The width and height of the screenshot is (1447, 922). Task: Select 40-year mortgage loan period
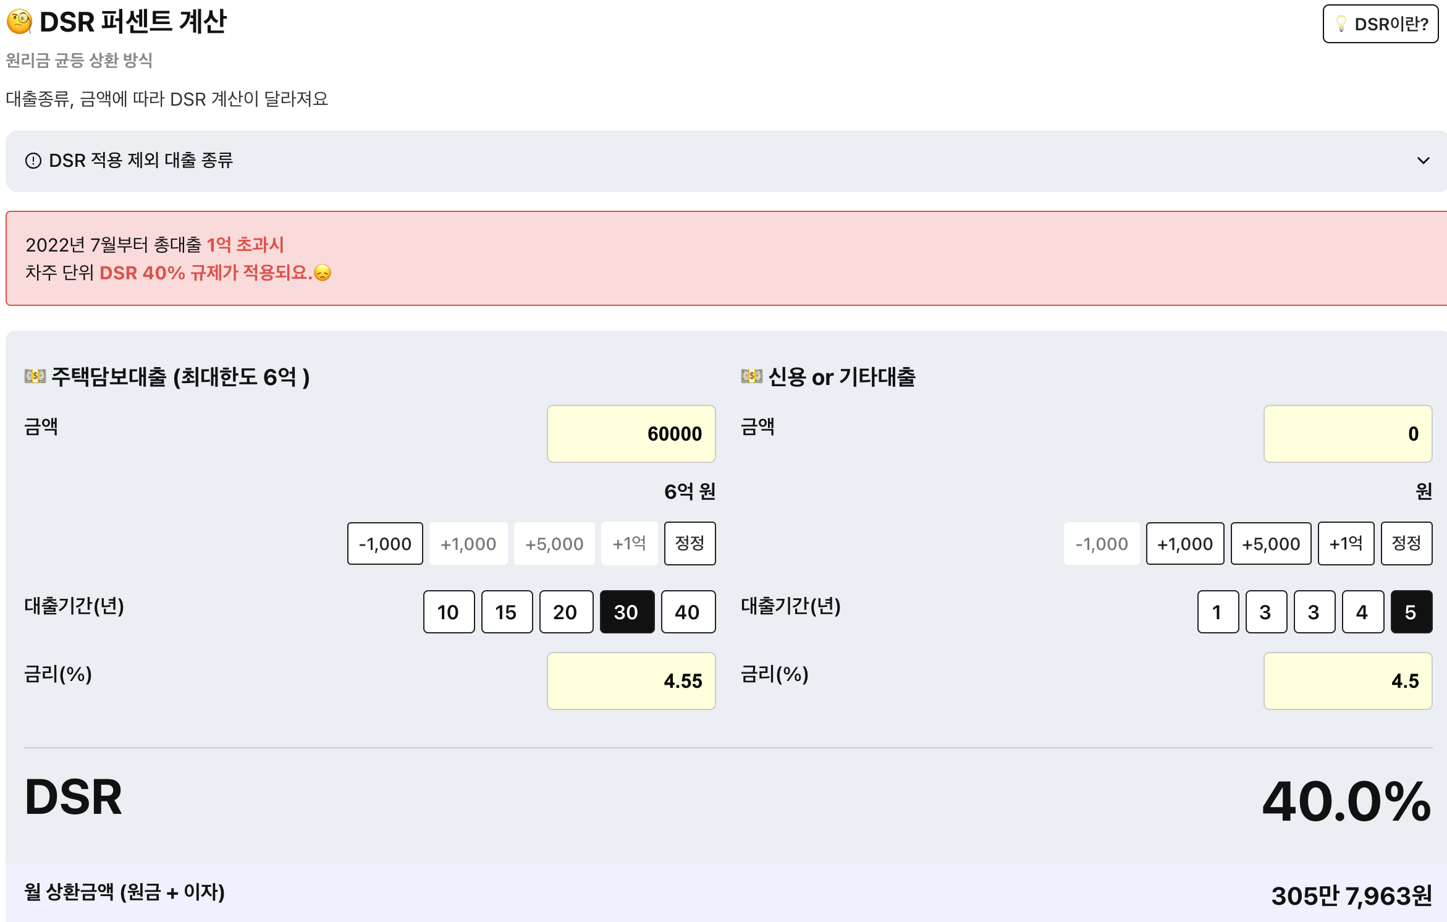click(x=688, y=612)
